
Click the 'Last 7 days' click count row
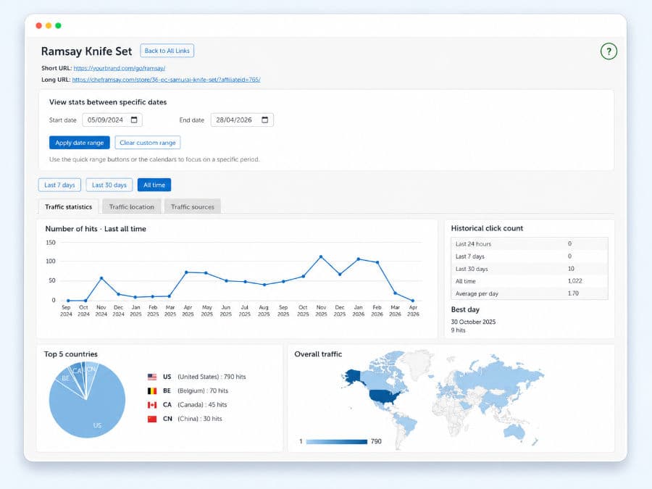click(530, 256)
